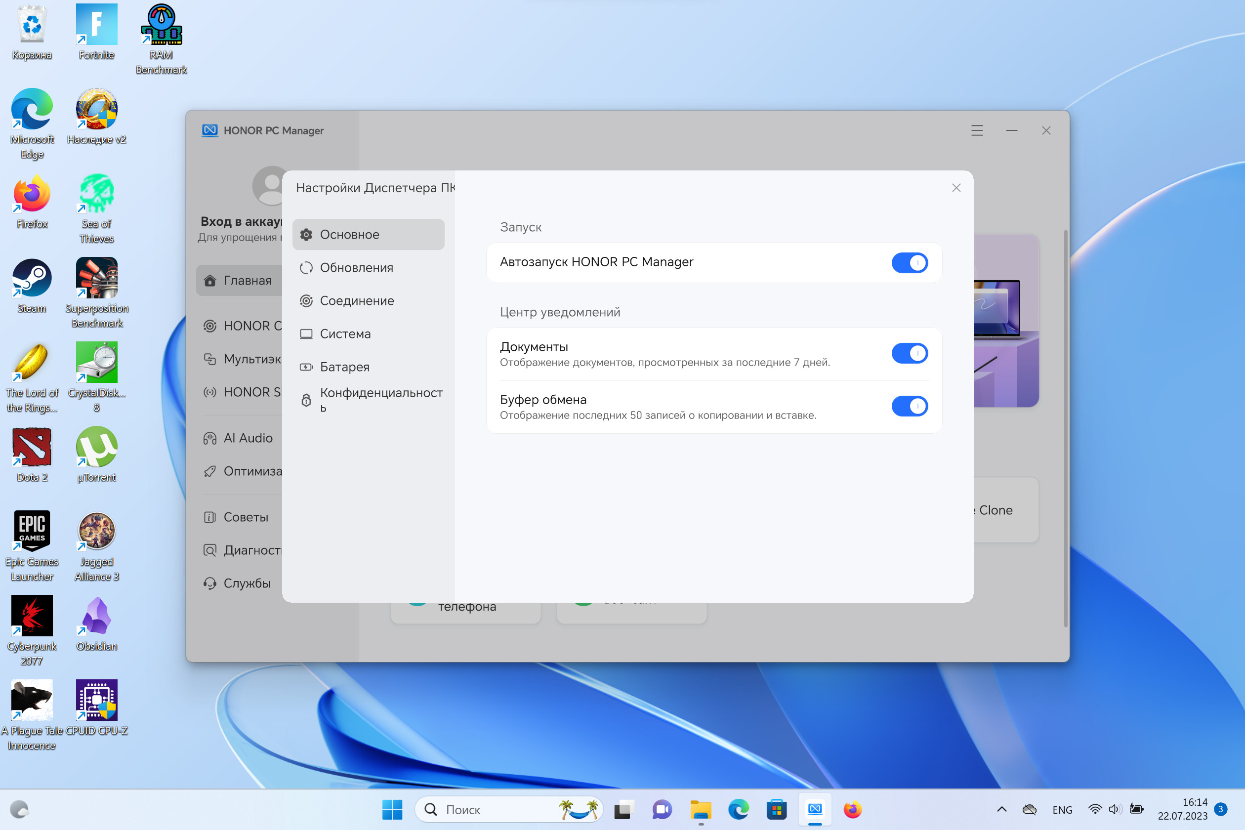Select the Firefox desktop shortcut

point(32,202)
